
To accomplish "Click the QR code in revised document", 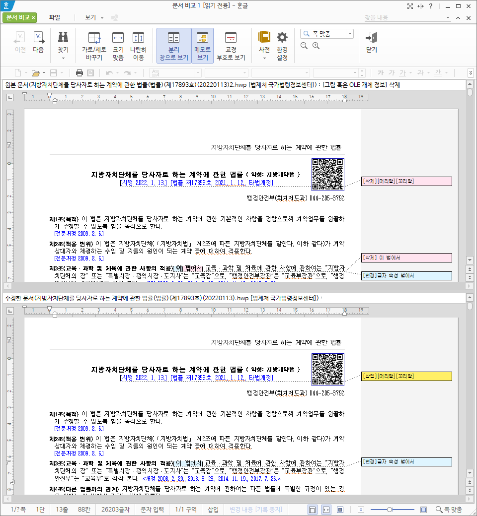I will tap(327, 369).
